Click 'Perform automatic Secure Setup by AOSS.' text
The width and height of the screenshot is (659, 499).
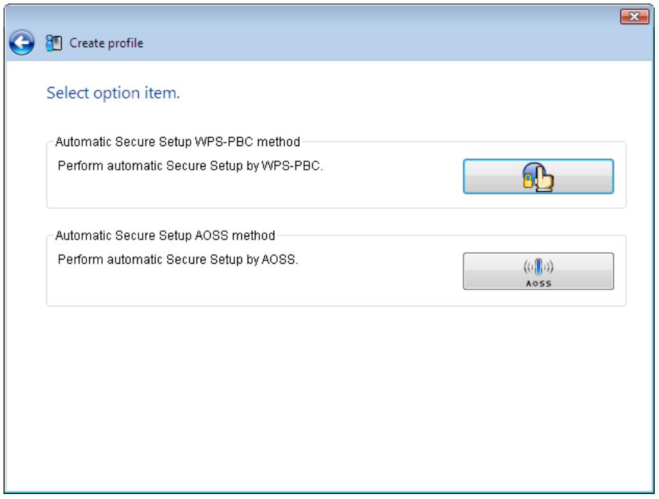coord(178,259)
